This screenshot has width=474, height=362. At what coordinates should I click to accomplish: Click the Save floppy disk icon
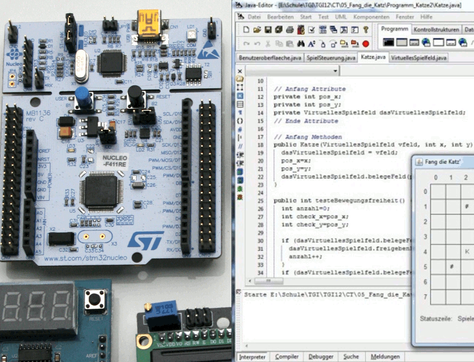[268, 30]
